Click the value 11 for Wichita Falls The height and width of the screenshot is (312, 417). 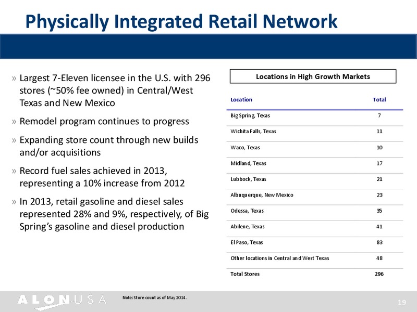[379, 132]
